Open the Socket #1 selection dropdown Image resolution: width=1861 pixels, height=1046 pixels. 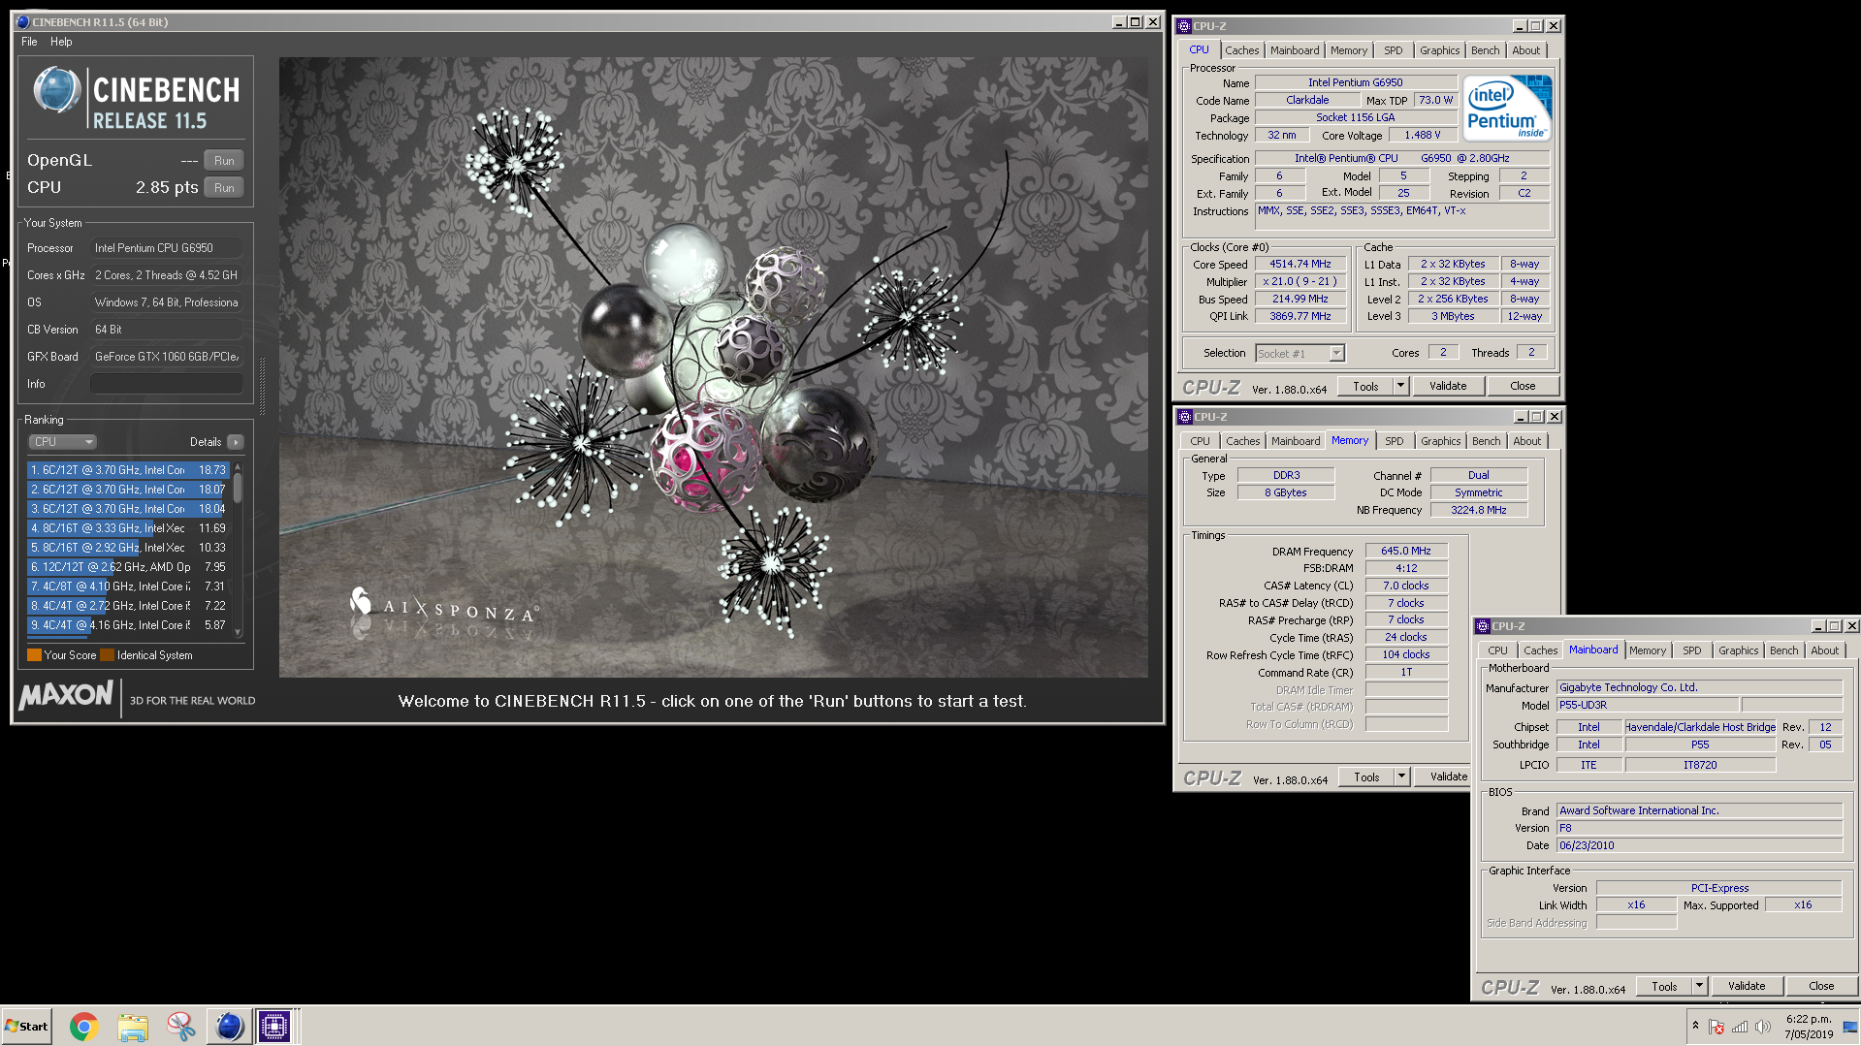tap(1299, 354)
